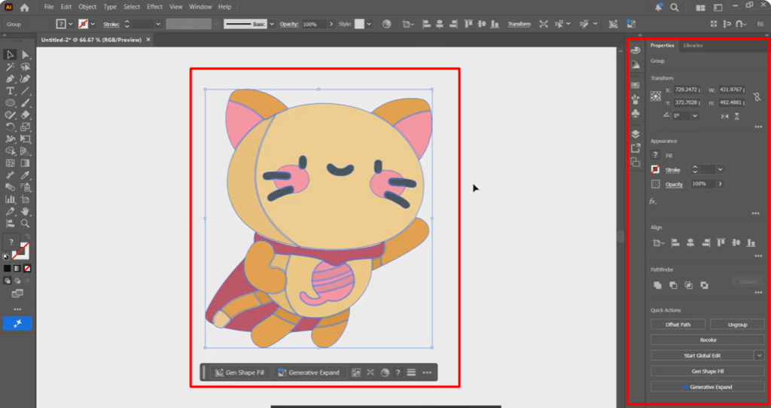Switch to the Libraries tab
Viewport: 771px width, 408px height.
click(693, 45)
